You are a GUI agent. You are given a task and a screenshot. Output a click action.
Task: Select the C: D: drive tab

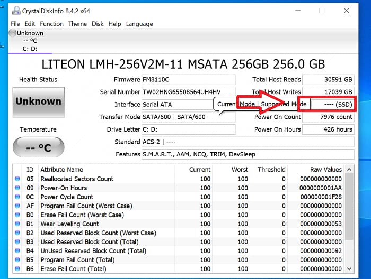pyautogui.click(x=30, y=49)
